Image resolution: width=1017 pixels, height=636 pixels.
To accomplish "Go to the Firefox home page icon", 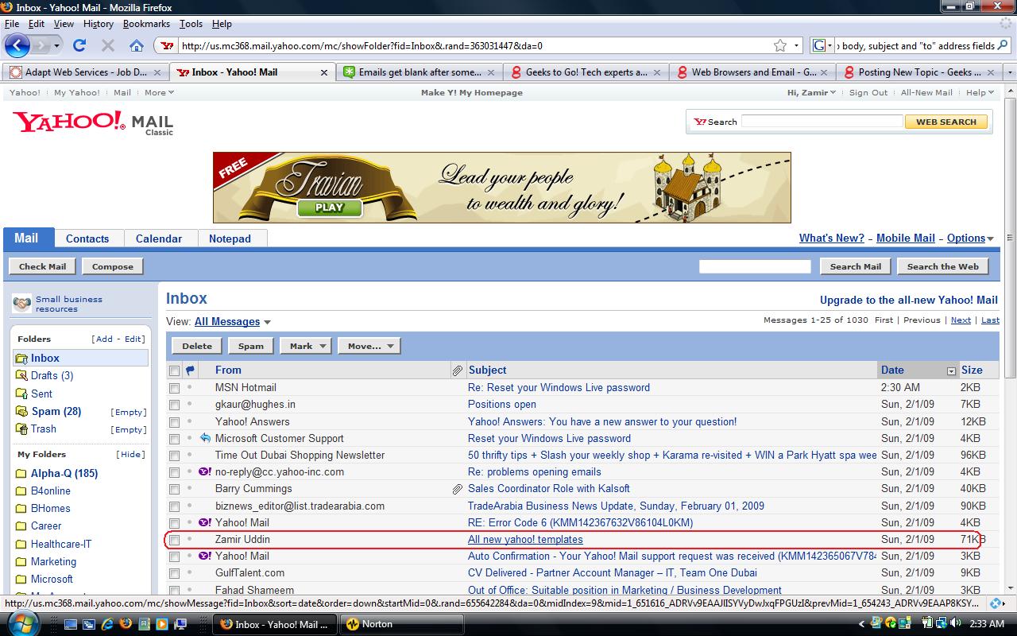I will coord(137,45).
